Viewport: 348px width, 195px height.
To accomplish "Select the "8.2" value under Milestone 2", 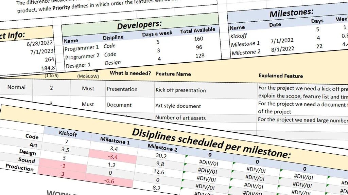I will click(x=156, y=188).
